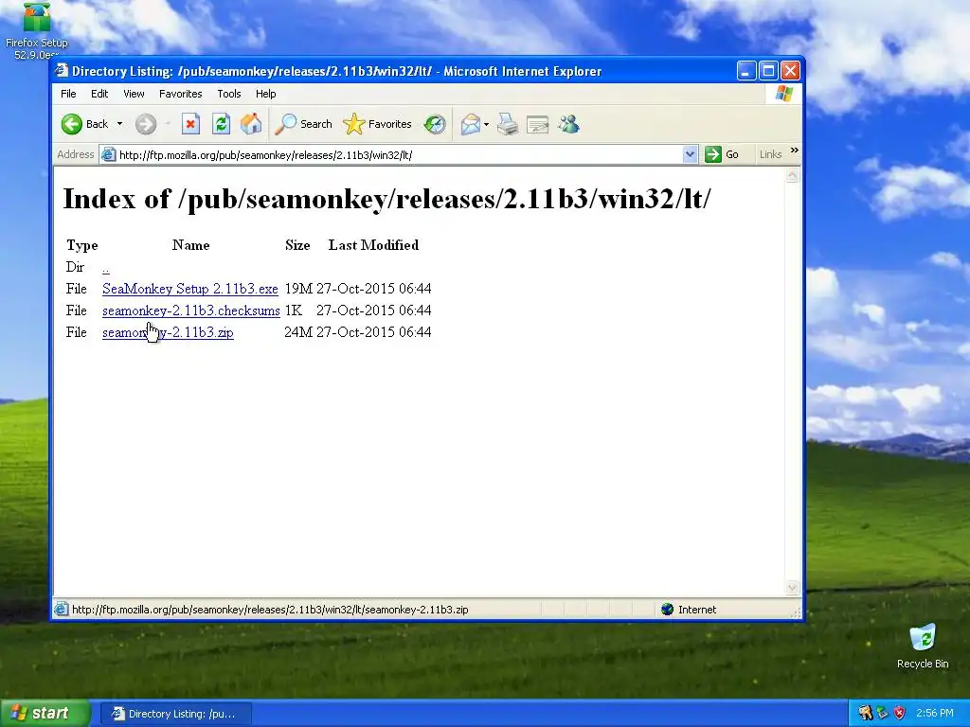Open the File menu
The width and height of the screenshot is (970, 727).
click(68, 94)
